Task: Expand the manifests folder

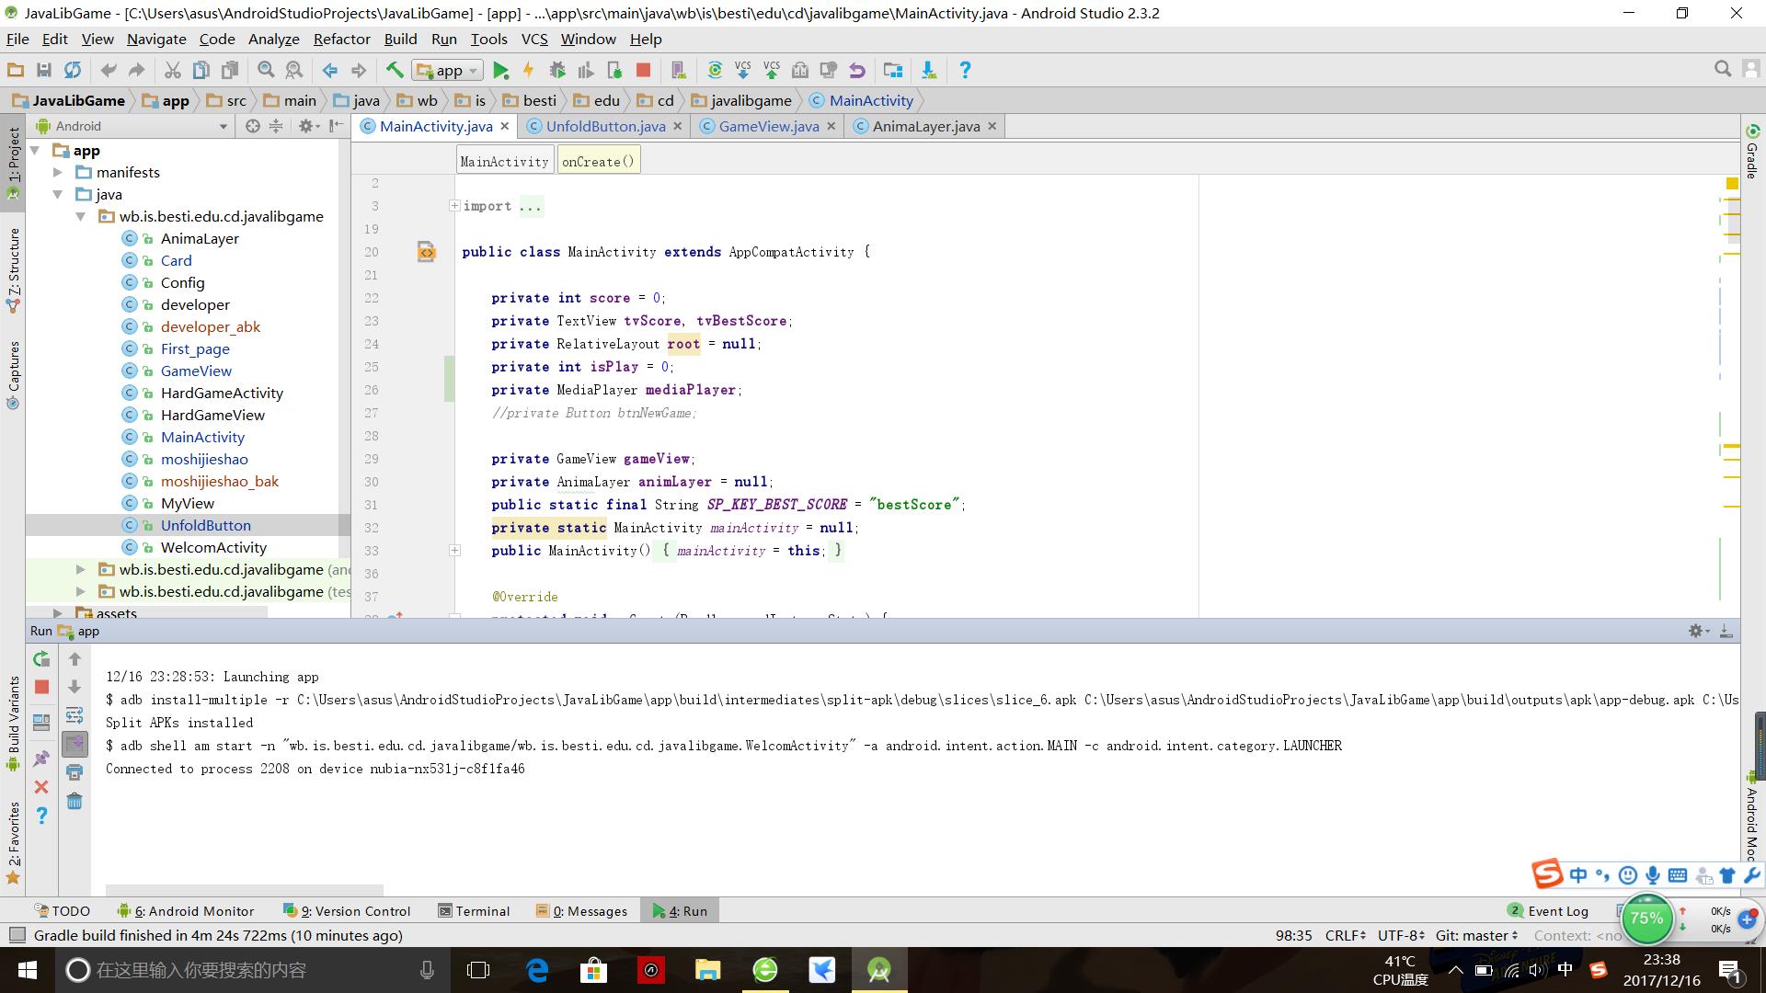Action: click(x=57, y=172)
